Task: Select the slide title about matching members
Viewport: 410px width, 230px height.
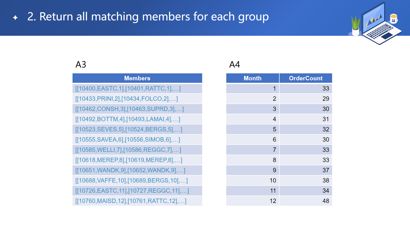Action: coord(148,17)
